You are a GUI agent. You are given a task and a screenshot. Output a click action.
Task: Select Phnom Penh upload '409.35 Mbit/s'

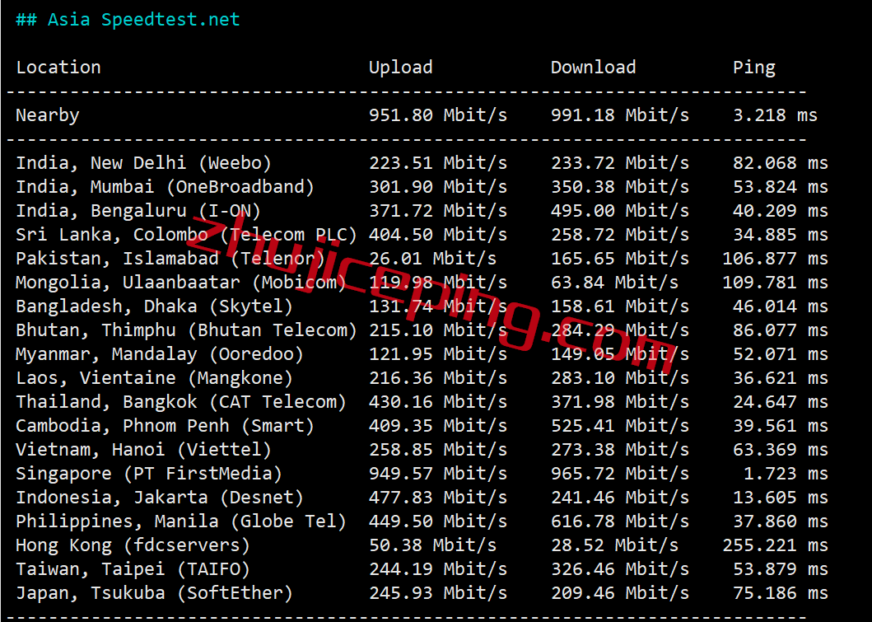pyautogui.click(x=438, y=426)
